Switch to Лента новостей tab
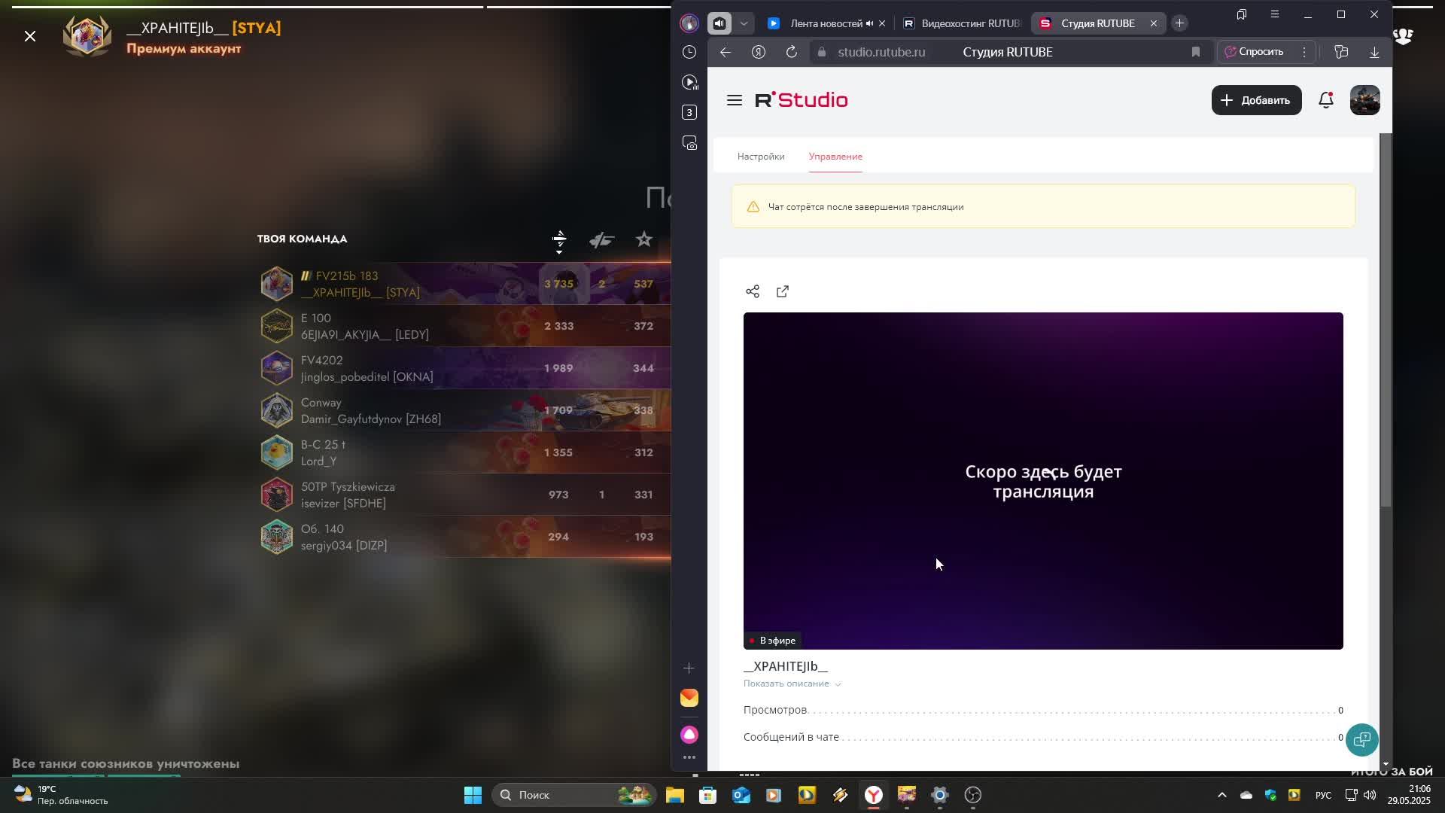The height and width of the screenshot is (813, 1445). coord(826,23)
